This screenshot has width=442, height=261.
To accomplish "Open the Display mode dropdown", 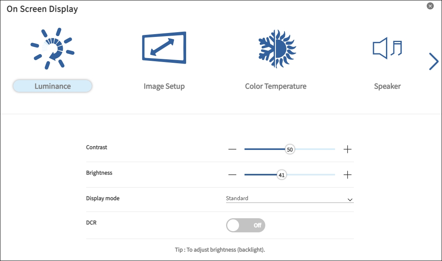I will tap(290, 199).
